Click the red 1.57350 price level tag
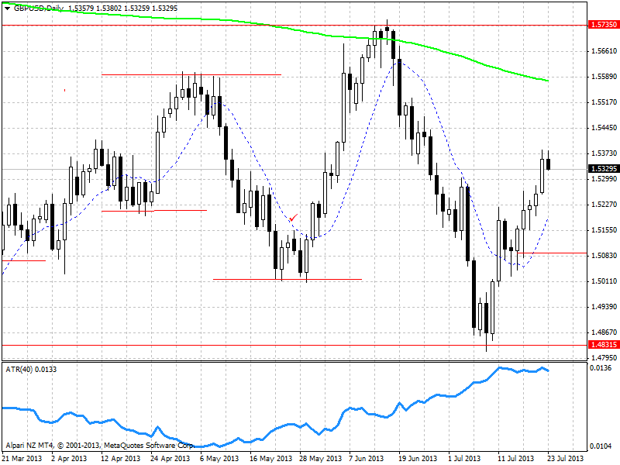 (x=604, y=25)
